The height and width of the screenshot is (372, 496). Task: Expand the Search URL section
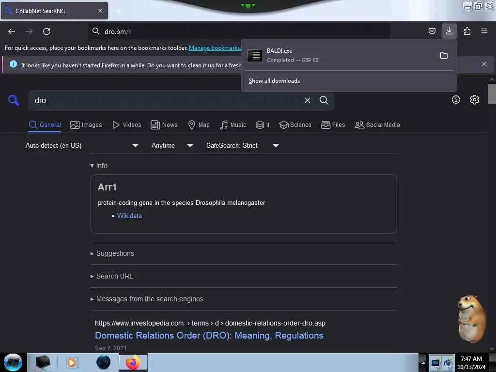click(112, 276)
